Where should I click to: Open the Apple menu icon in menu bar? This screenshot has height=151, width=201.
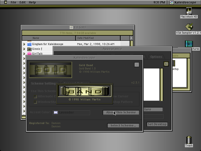pos(6,2)
